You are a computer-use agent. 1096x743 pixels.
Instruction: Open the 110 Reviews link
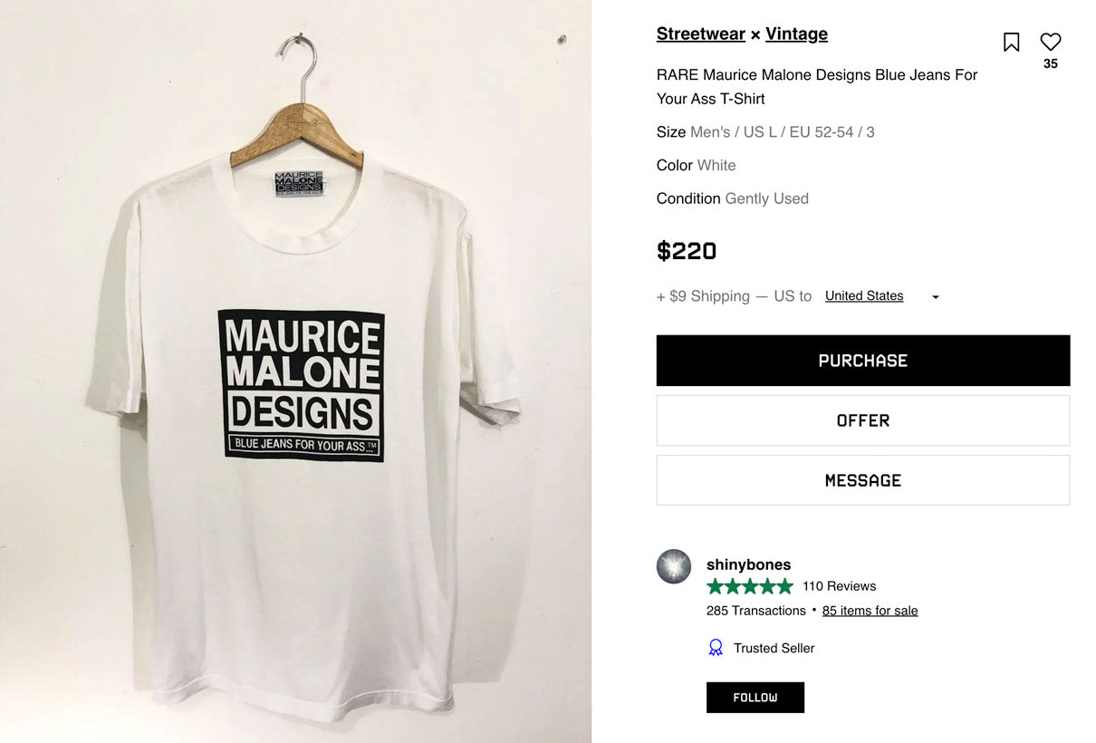pyautogui.click(x=839, y=586)
